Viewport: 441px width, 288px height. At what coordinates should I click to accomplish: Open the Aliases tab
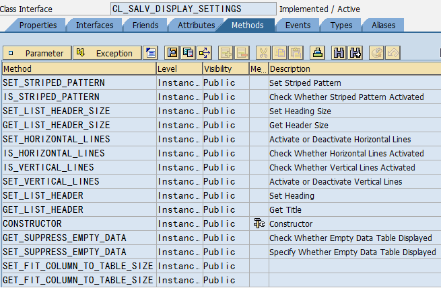pyautogui.click(x=383, y=26)
